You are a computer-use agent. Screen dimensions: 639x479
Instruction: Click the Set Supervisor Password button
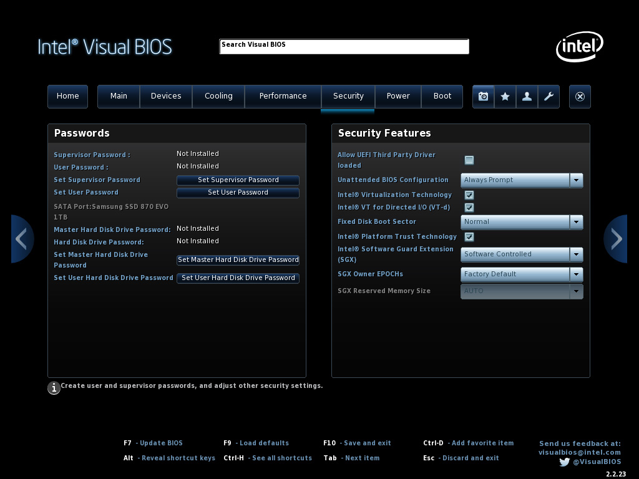coord(238,180)
